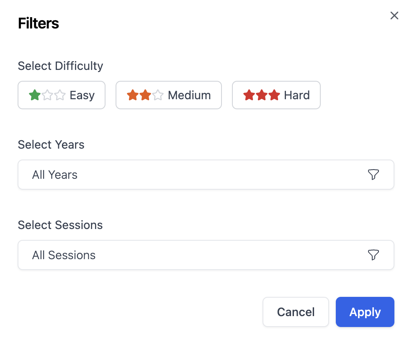Click the funnel icon in Sessions field
The width and height of the screenshot is (412, 345).
(x=373, y=255)
